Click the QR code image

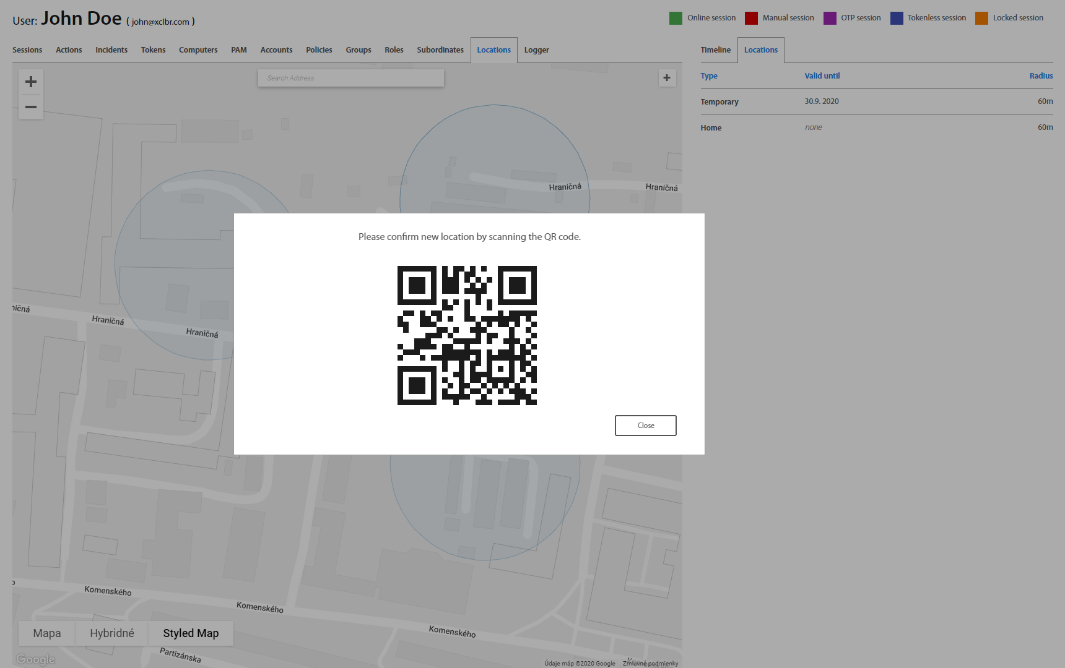tap(467, 335)
